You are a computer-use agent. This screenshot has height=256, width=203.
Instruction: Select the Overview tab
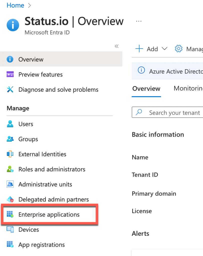coord(146,88)
